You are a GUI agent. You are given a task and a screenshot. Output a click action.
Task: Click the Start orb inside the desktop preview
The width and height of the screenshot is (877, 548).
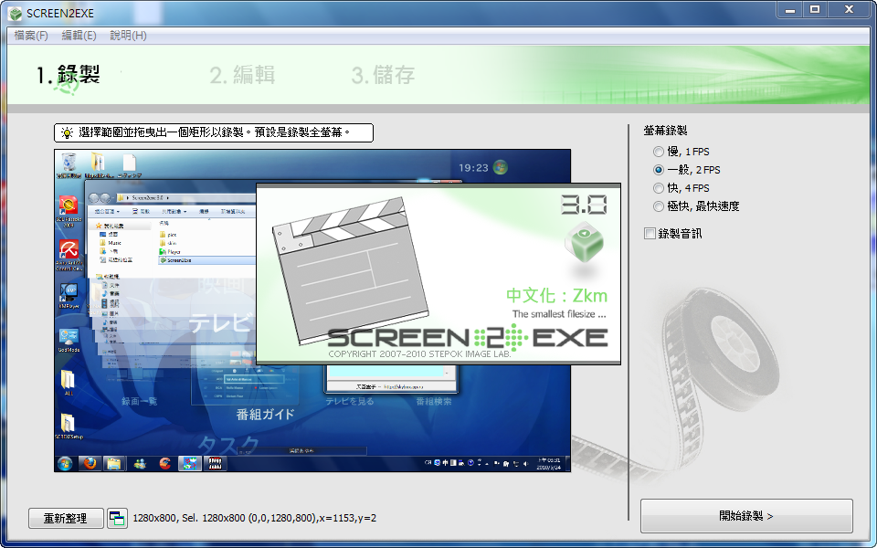click(64, 463)
